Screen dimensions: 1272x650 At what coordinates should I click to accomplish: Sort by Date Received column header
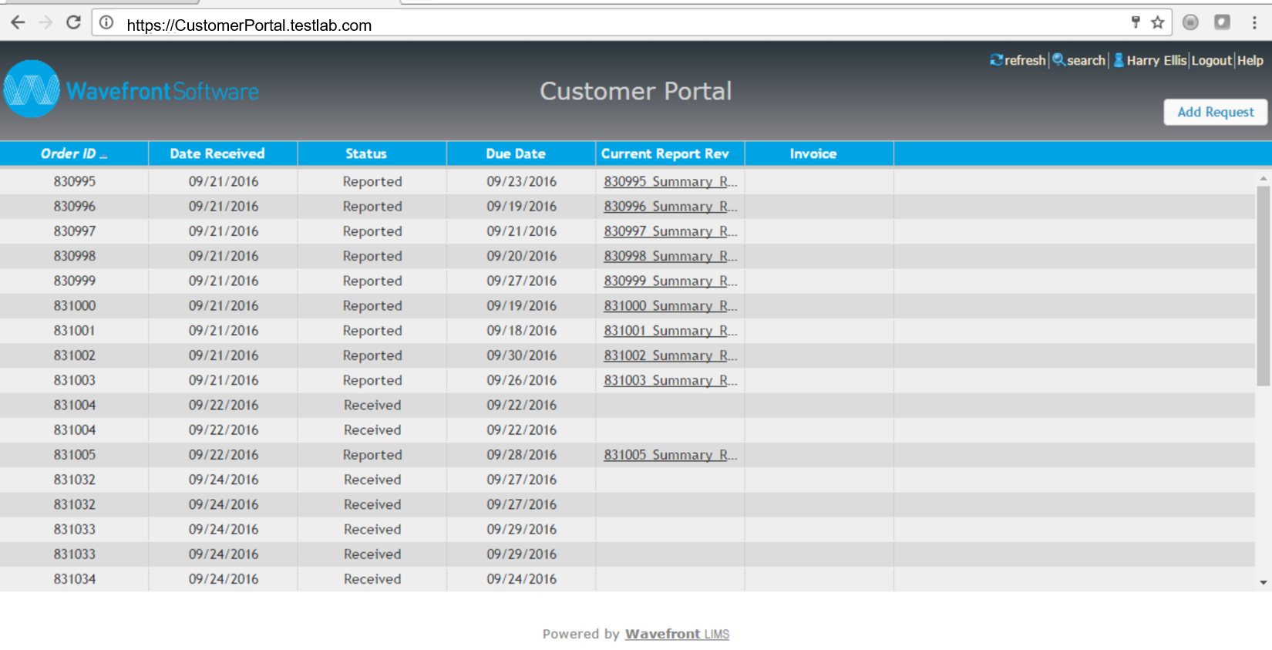[x=223, y=153]
